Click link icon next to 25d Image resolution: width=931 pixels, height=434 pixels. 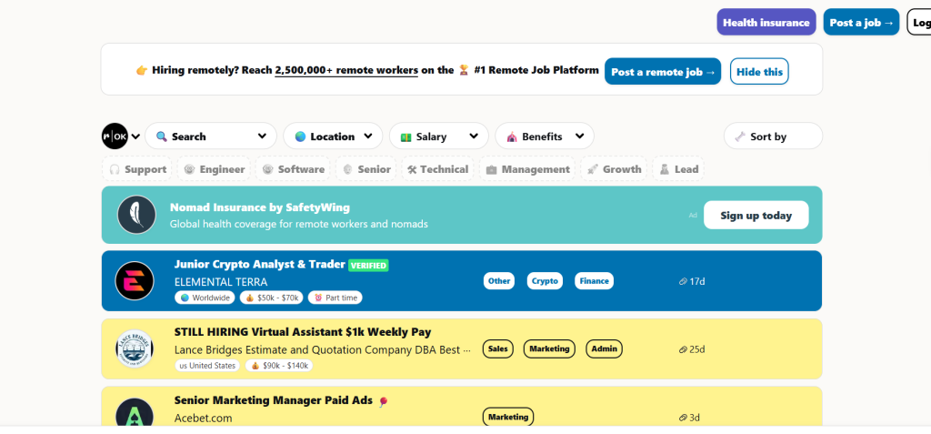pyautogui.click(x=683, y=349)
